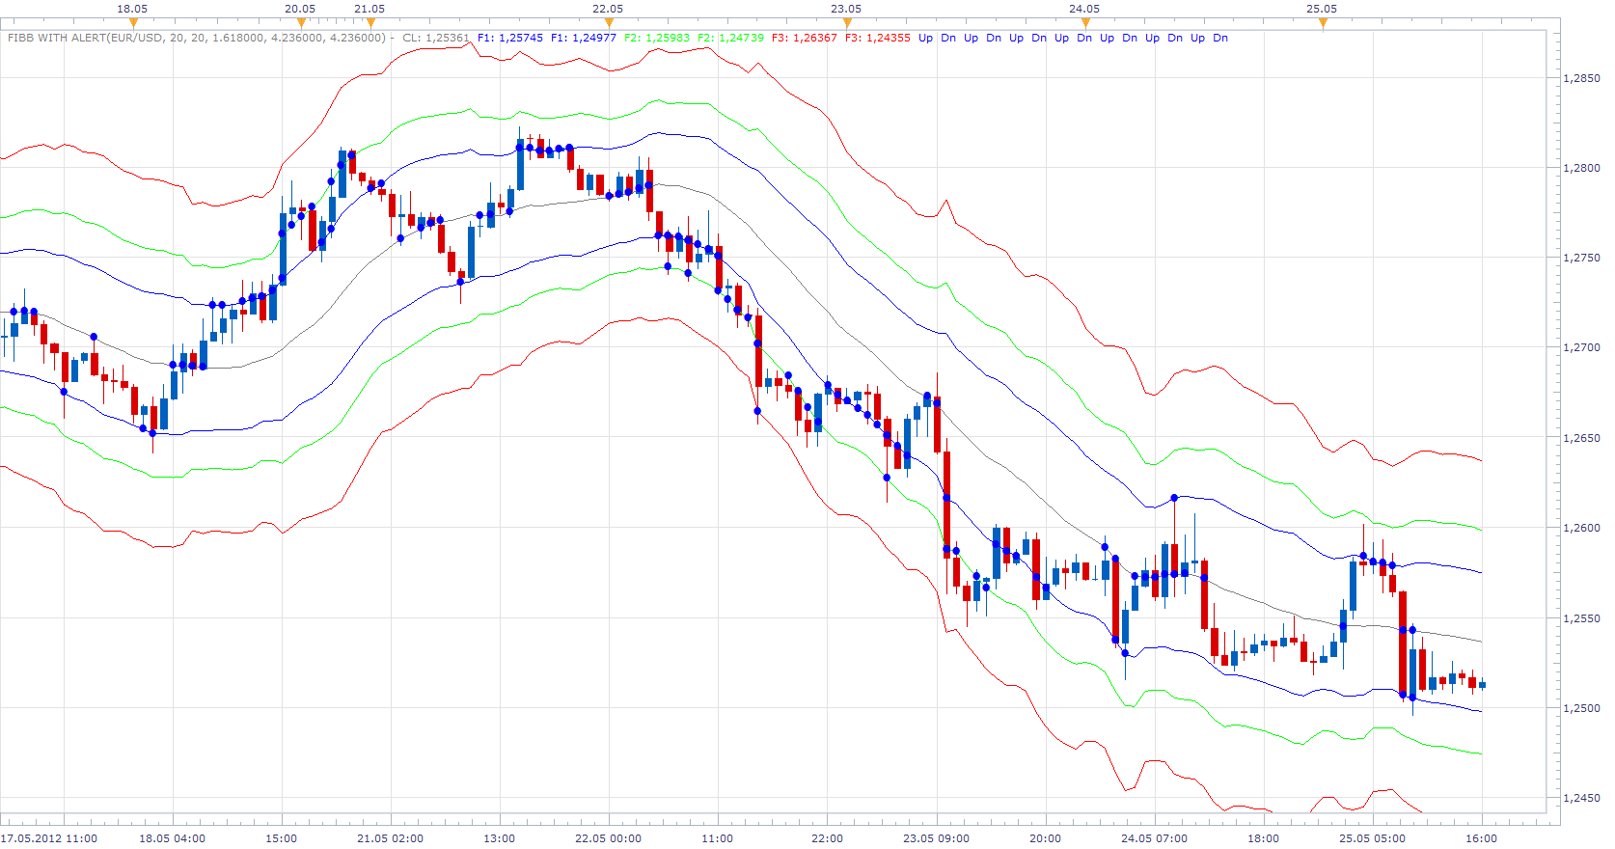The image size is (1615, 849).
Task: Click the 1,2700 price axis label
Action: click(x=1581, y=347)
